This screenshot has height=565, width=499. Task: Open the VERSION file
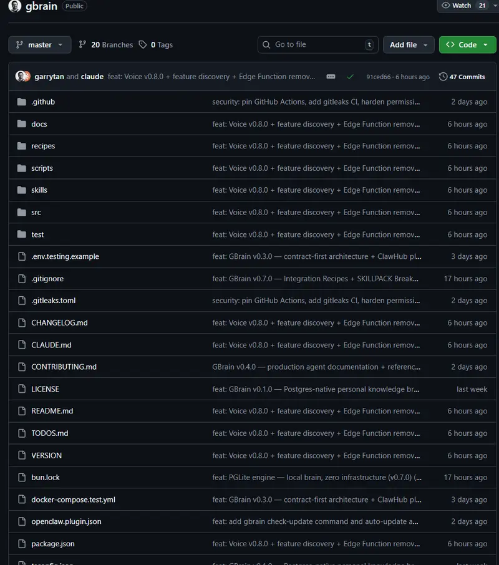tap(47, 455)
